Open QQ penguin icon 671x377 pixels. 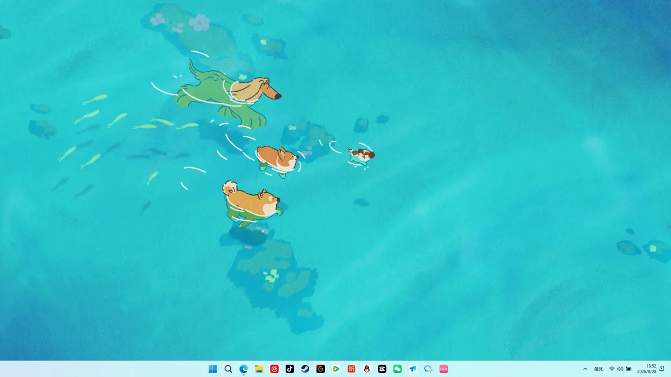pos(366,369)
